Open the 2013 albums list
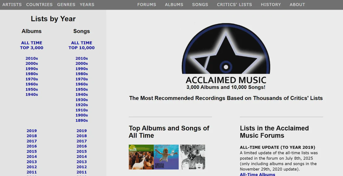Viewport: 343px width, 176px height. click(32, 162)
